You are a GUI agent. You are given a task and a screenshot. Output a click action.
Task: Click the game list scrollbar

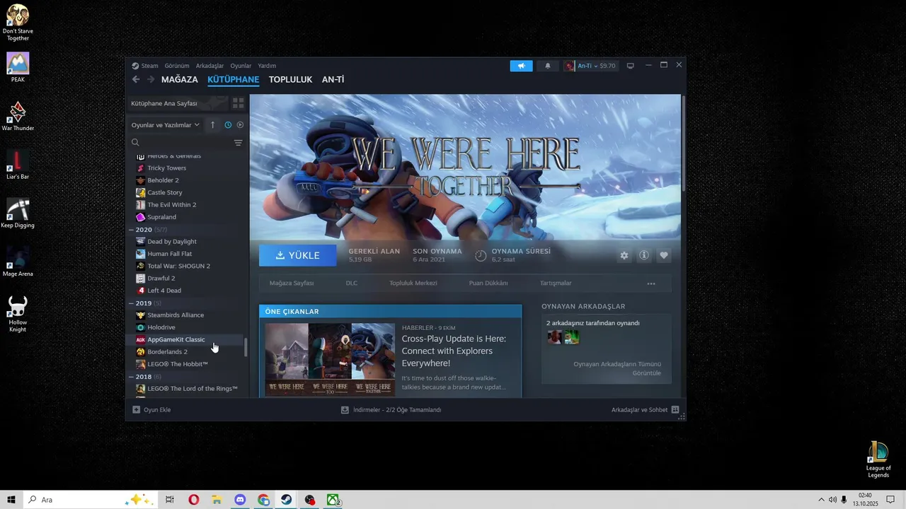[246, 347]
